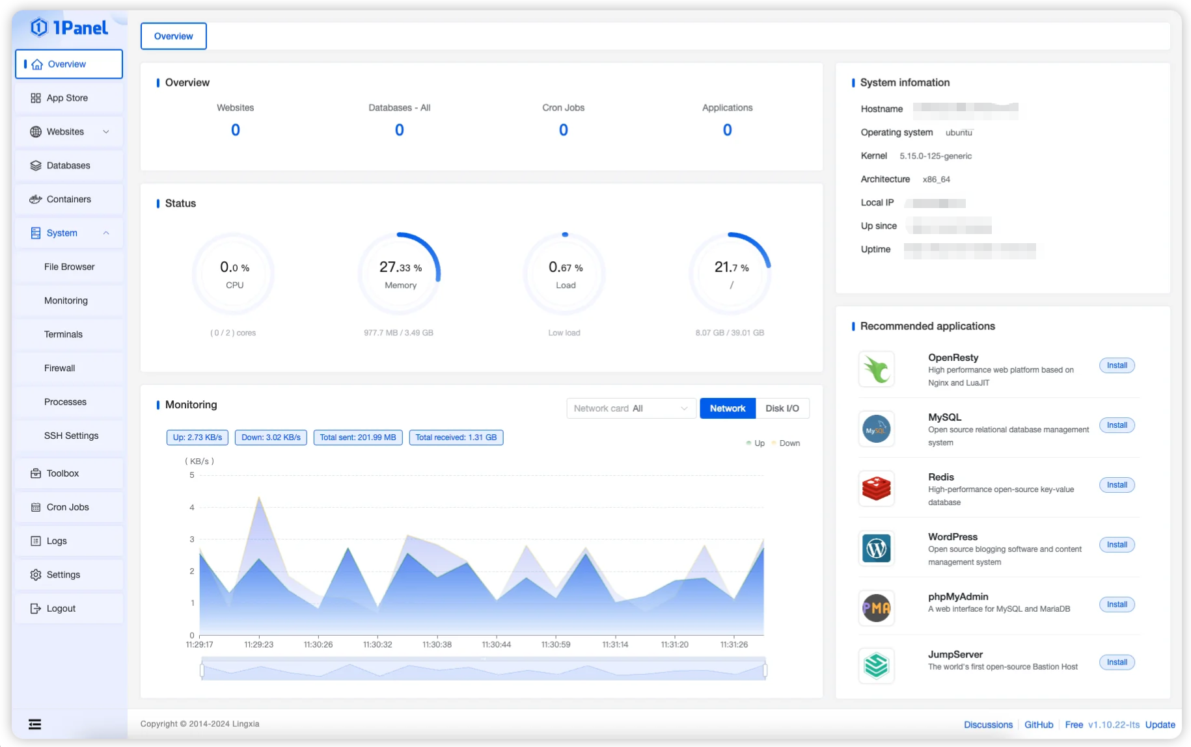Open the GitHub footer link
Image resolution: width=1191 pixels, height=747 pixels.
[1038, 725]
